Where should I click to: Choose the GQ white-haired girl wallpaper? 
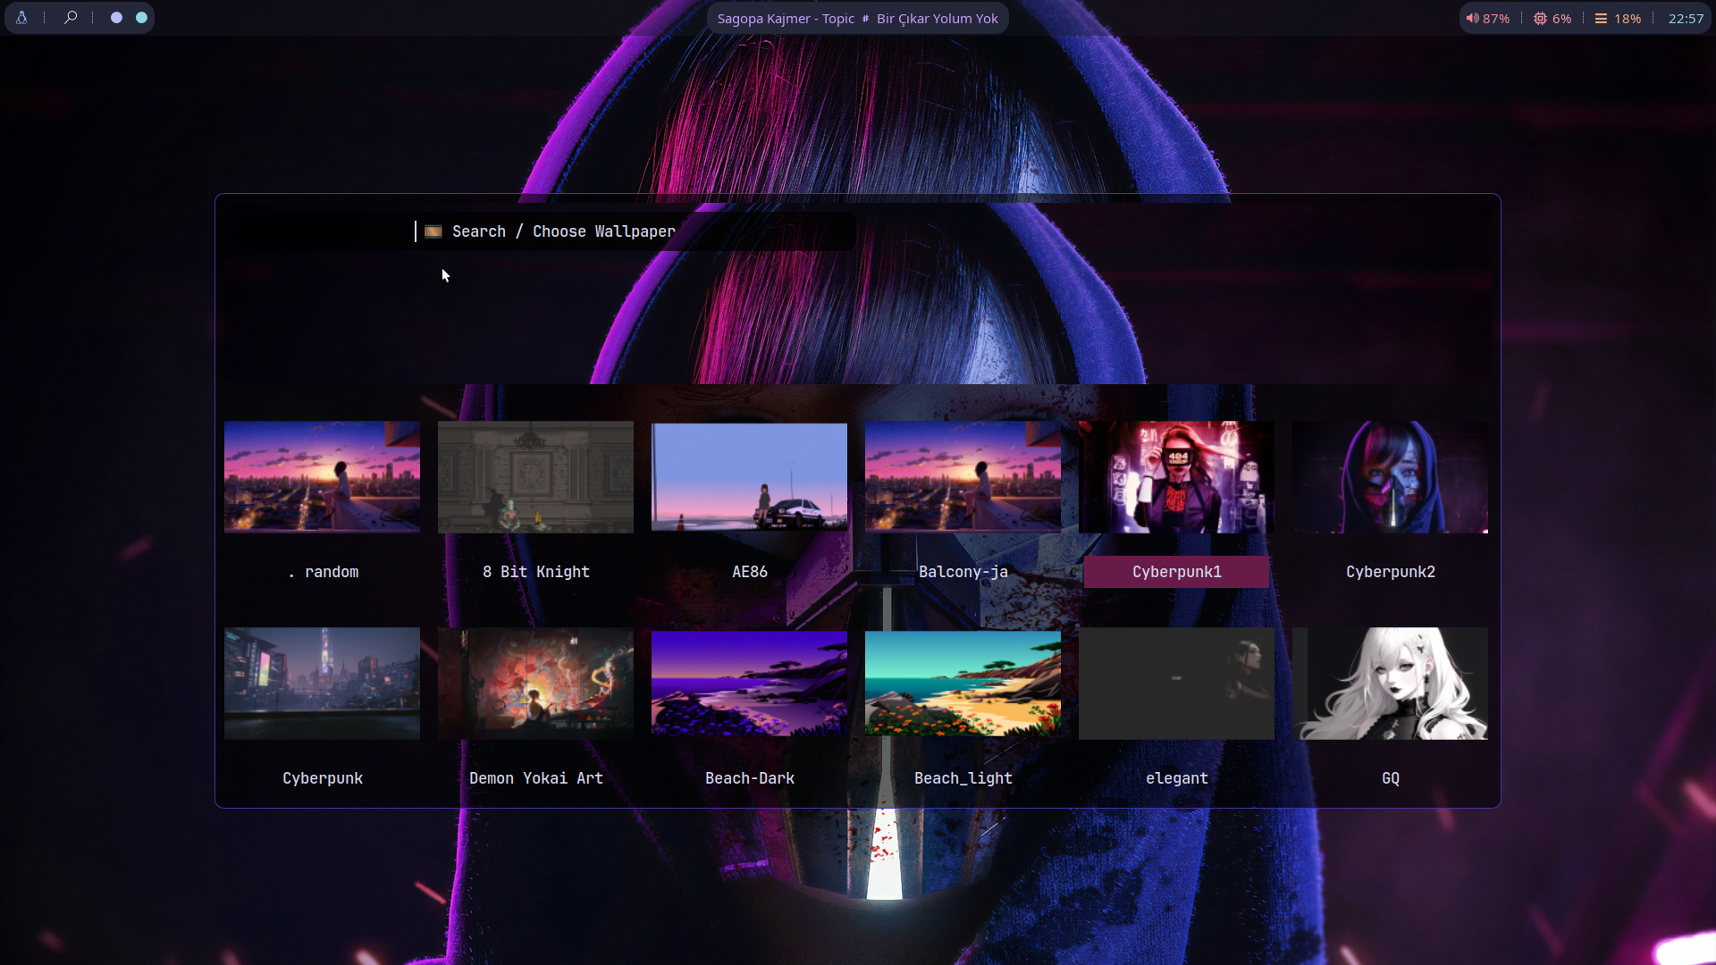(1390, 684)
